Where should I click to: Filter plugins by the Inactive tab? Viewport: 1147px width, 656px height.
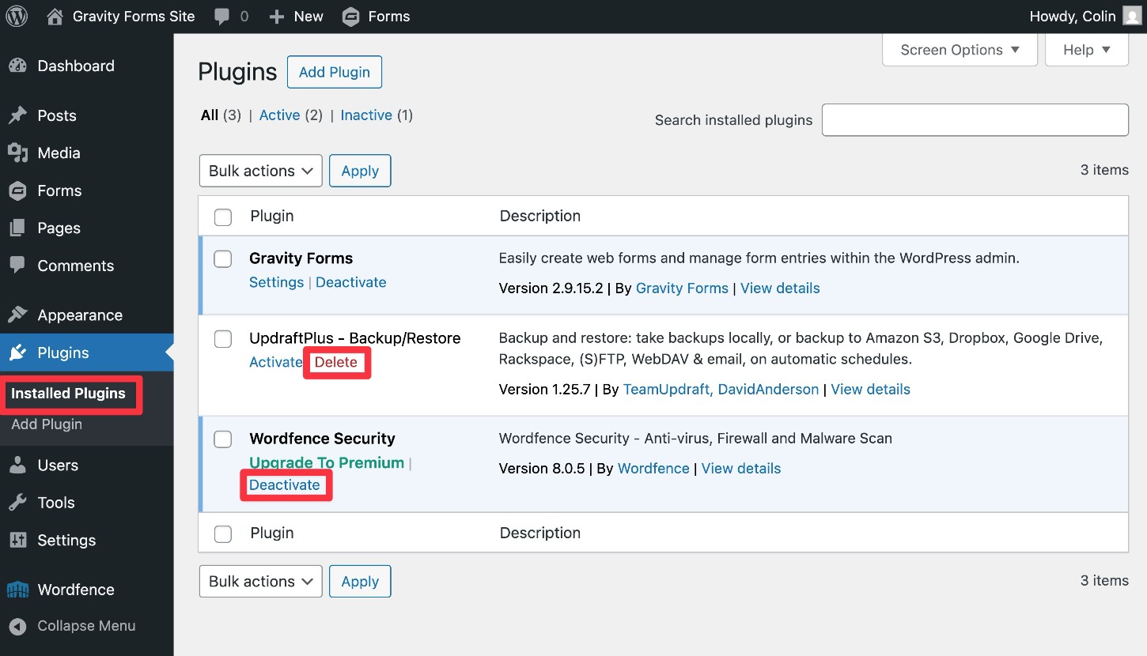click(x=366, y=115)
